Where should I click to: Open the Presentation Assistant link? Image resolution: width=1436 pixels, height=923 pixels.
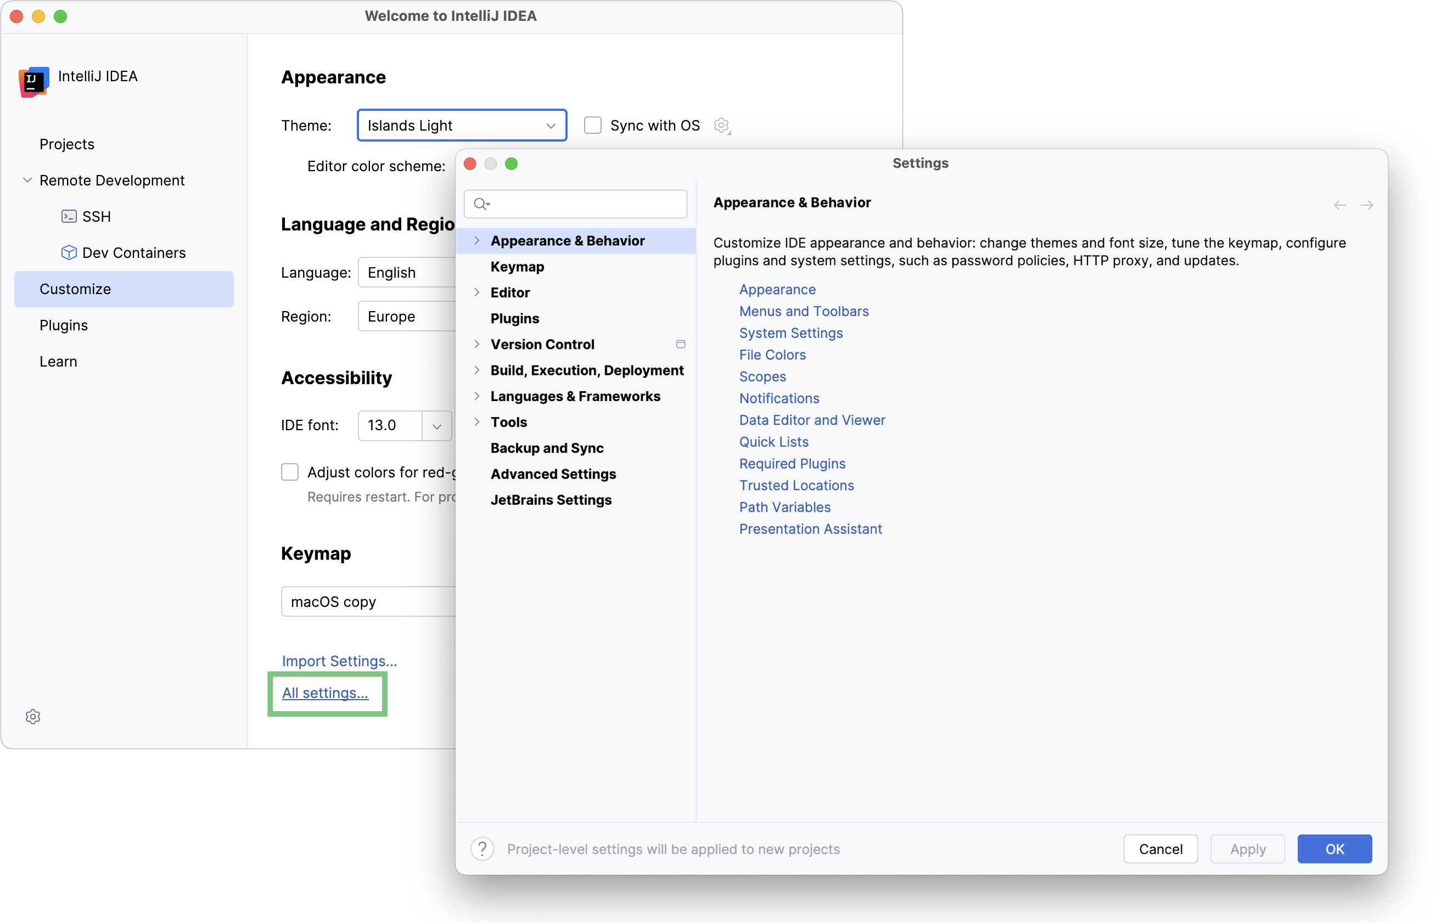[x=810, y=528]
